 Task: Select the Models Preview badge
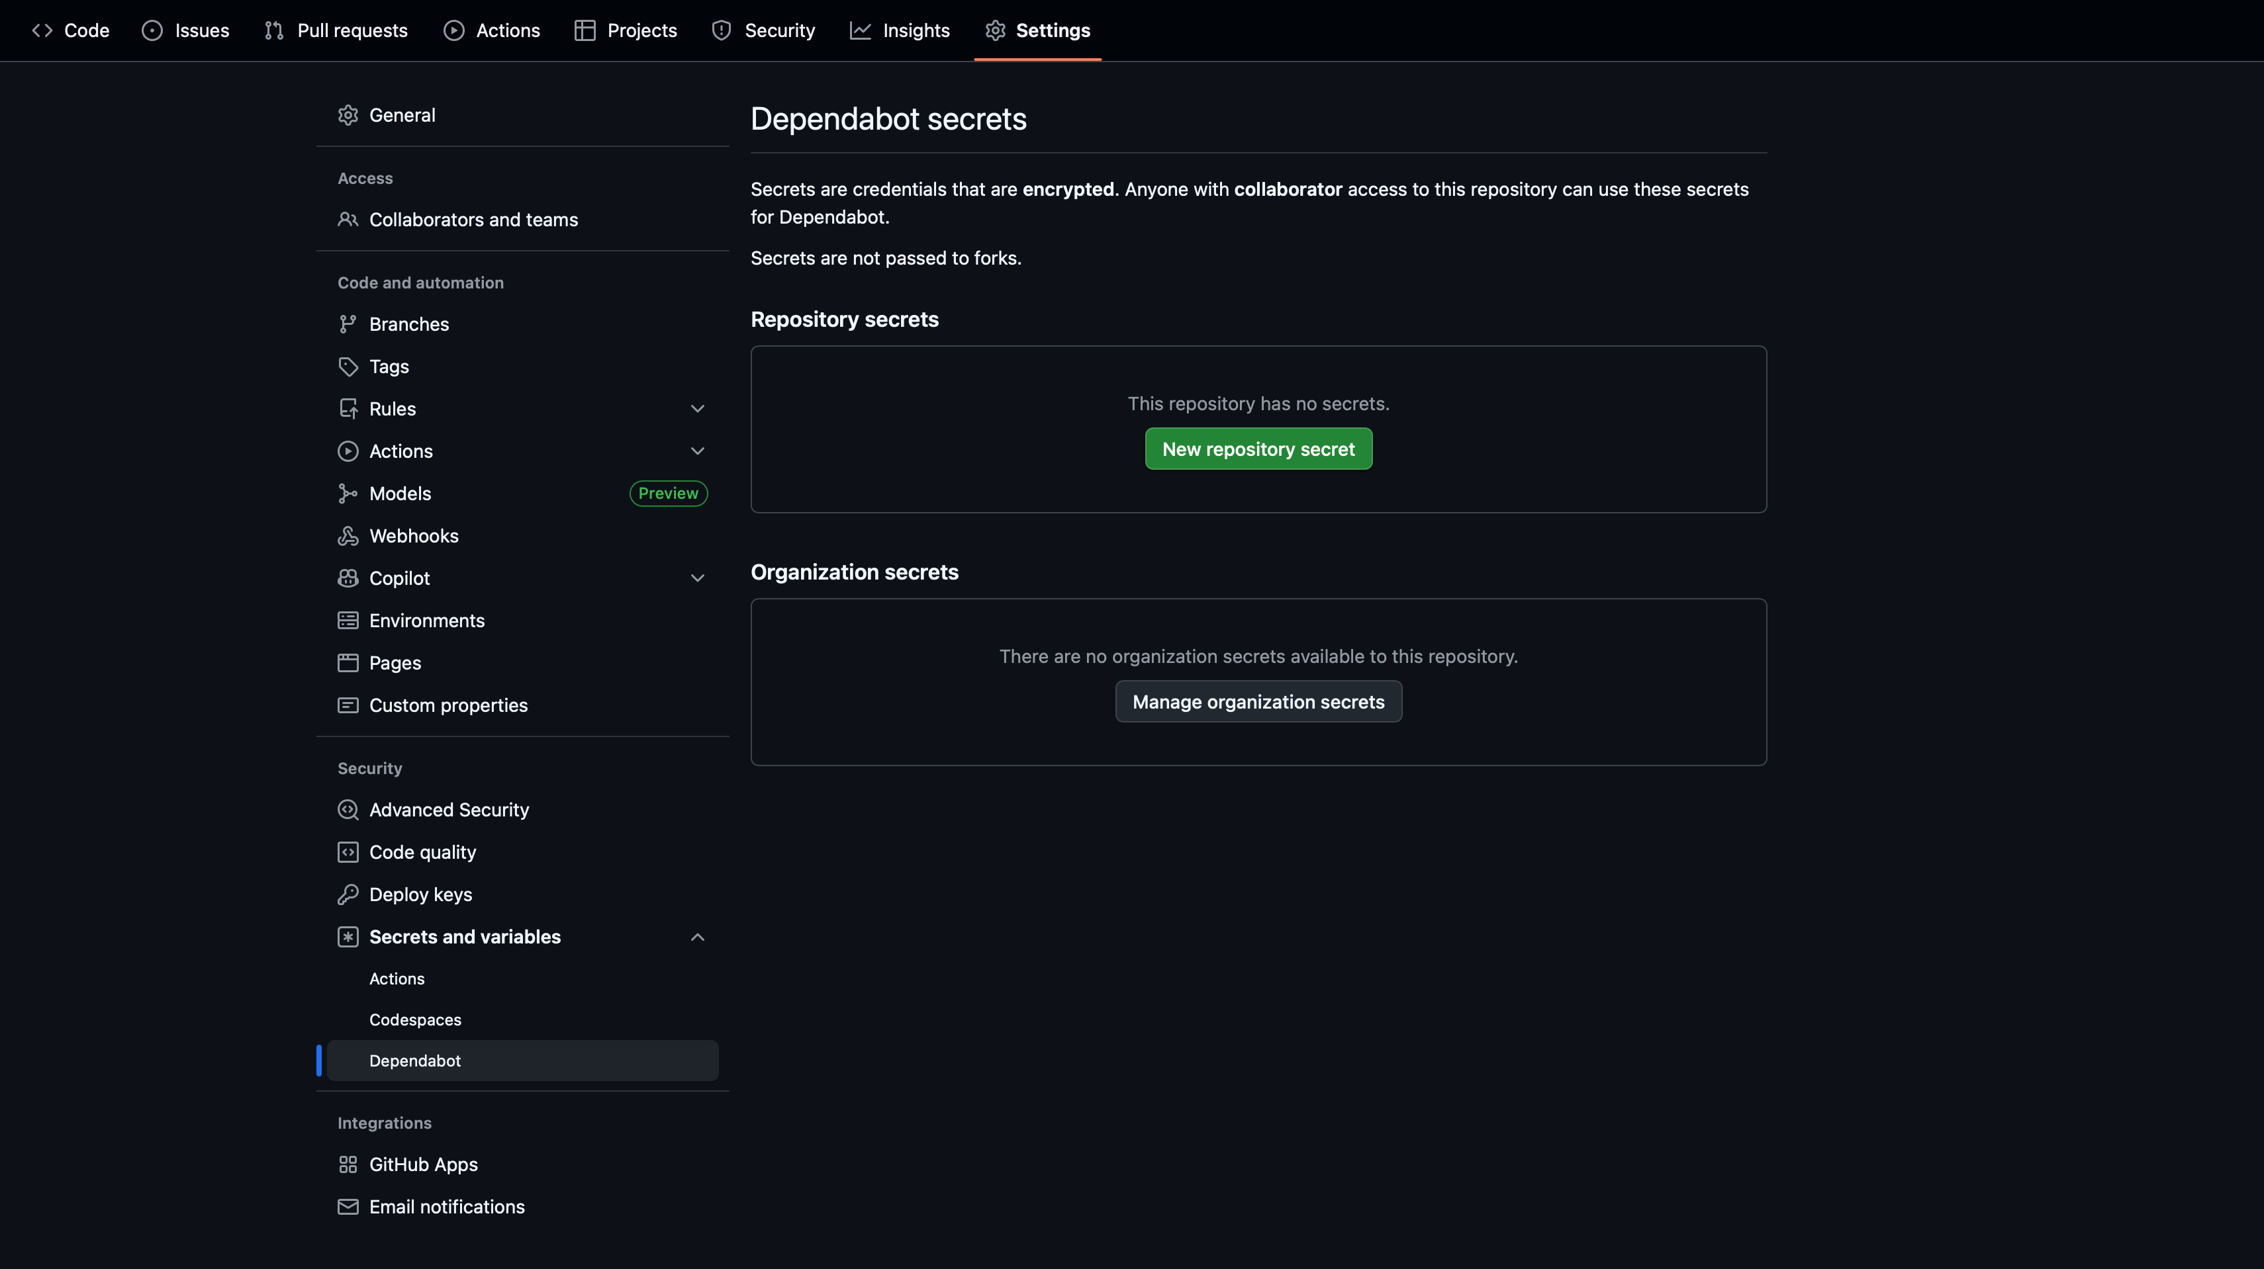[x=668, y=493]
